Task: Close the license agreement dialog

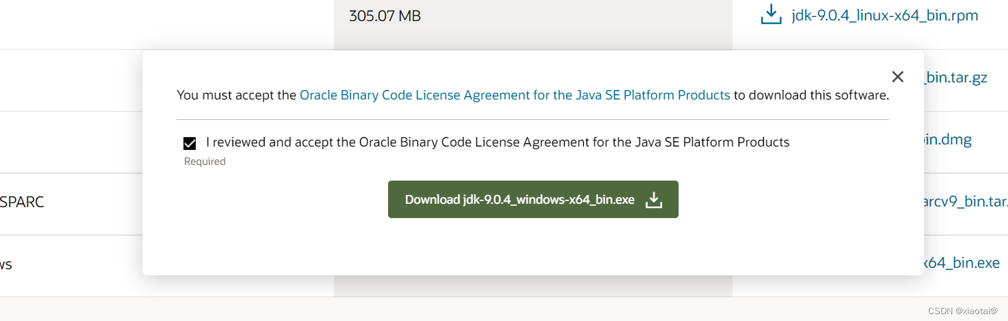Action: point(898,77)
